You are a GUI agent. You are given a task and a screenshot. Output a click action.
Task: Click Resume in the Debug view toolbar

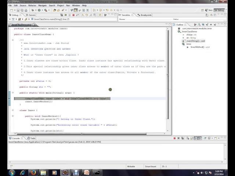65,15
